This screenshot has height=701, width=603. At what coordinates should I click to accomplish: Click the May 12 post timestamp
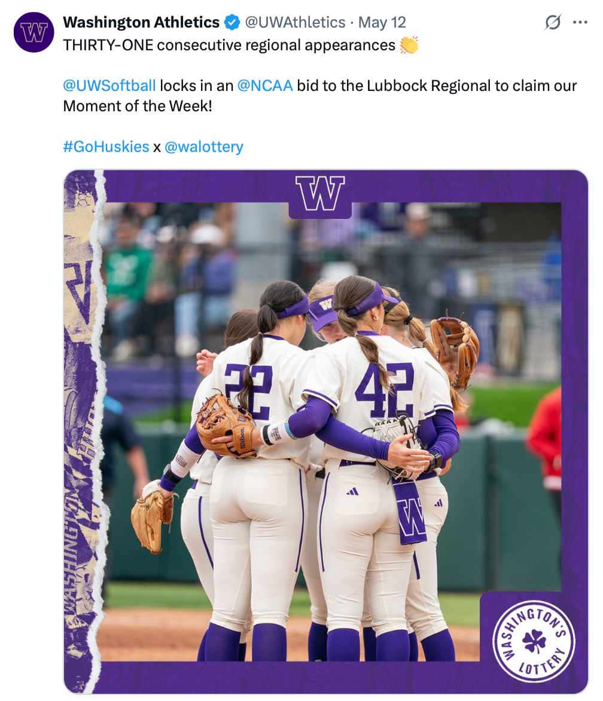point(382,22)
